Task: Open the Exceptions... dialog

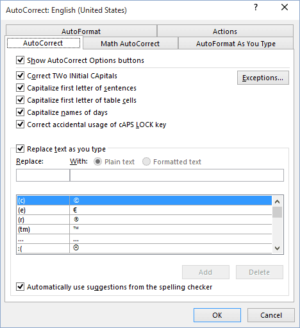Action: [x=263, y=78]
